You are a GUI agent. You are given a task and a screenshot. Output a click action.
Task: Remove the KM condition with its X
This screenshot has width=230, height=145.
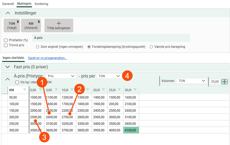click(39, 22)
